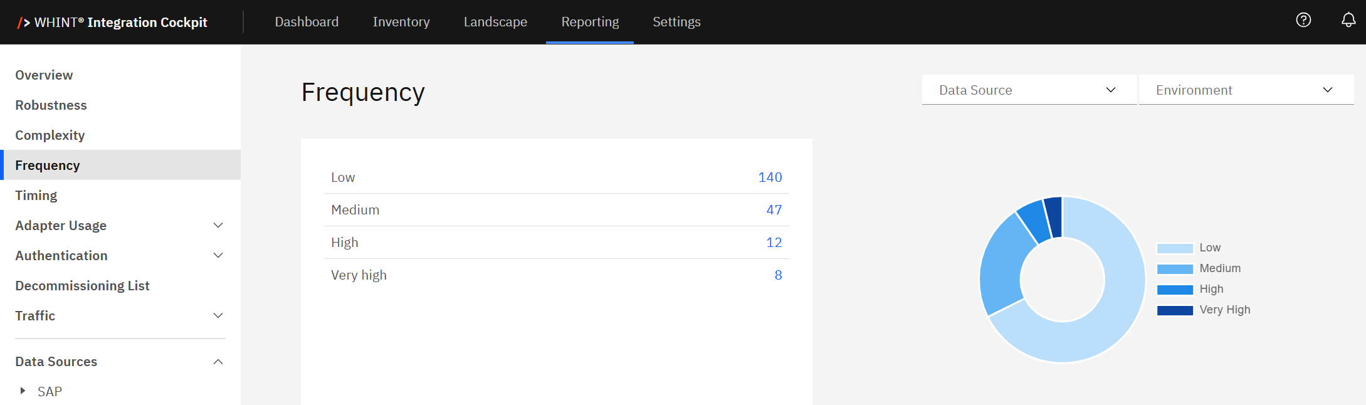Screen dimensions: 1366x405
Task: Collapse the Data Sources section
Action: (218, 362)
